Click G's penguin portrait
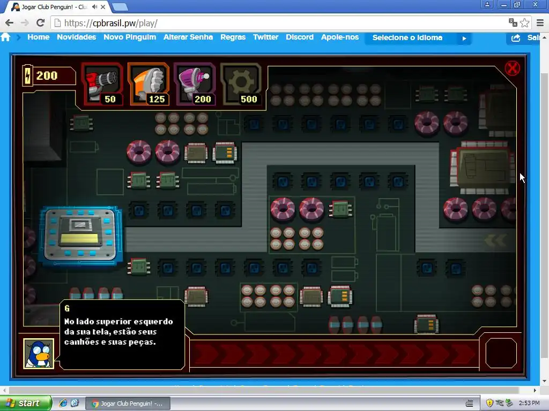 pyautogui.click(x=39, y=353)
